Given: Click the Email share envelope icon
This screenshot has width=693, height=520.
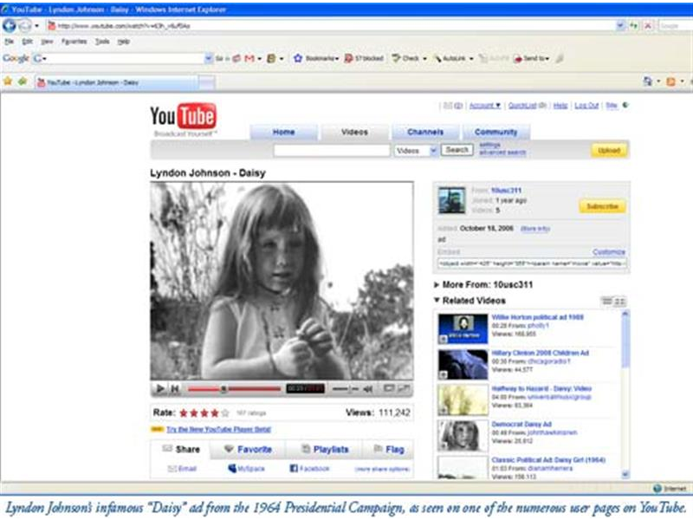Looking at the screenshot, I should click(x=172, y=469).
